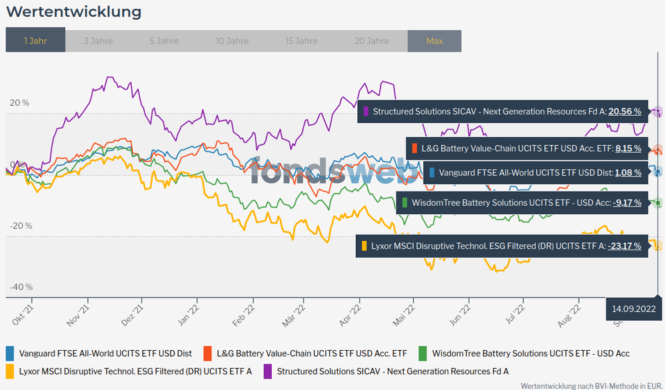This screenshot has height=390, width=665.
Task: Select the 1 Jahr time range tab
Action: 35,41
